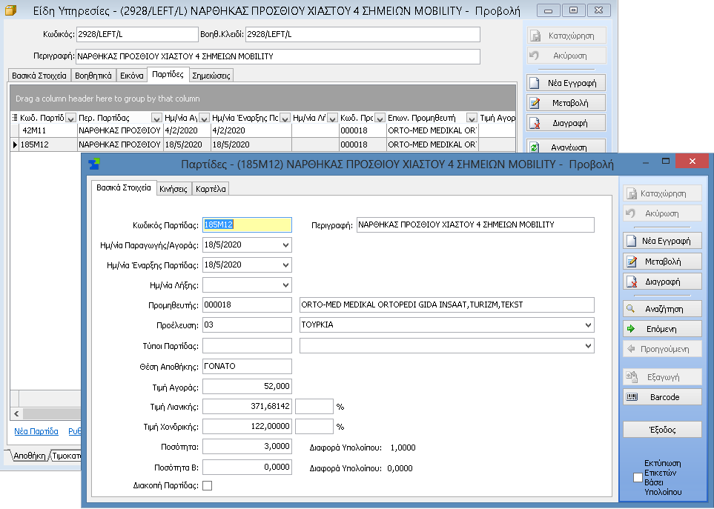Click grid column chooser icon in table header
714x509 pixels.
click(14, 117)
